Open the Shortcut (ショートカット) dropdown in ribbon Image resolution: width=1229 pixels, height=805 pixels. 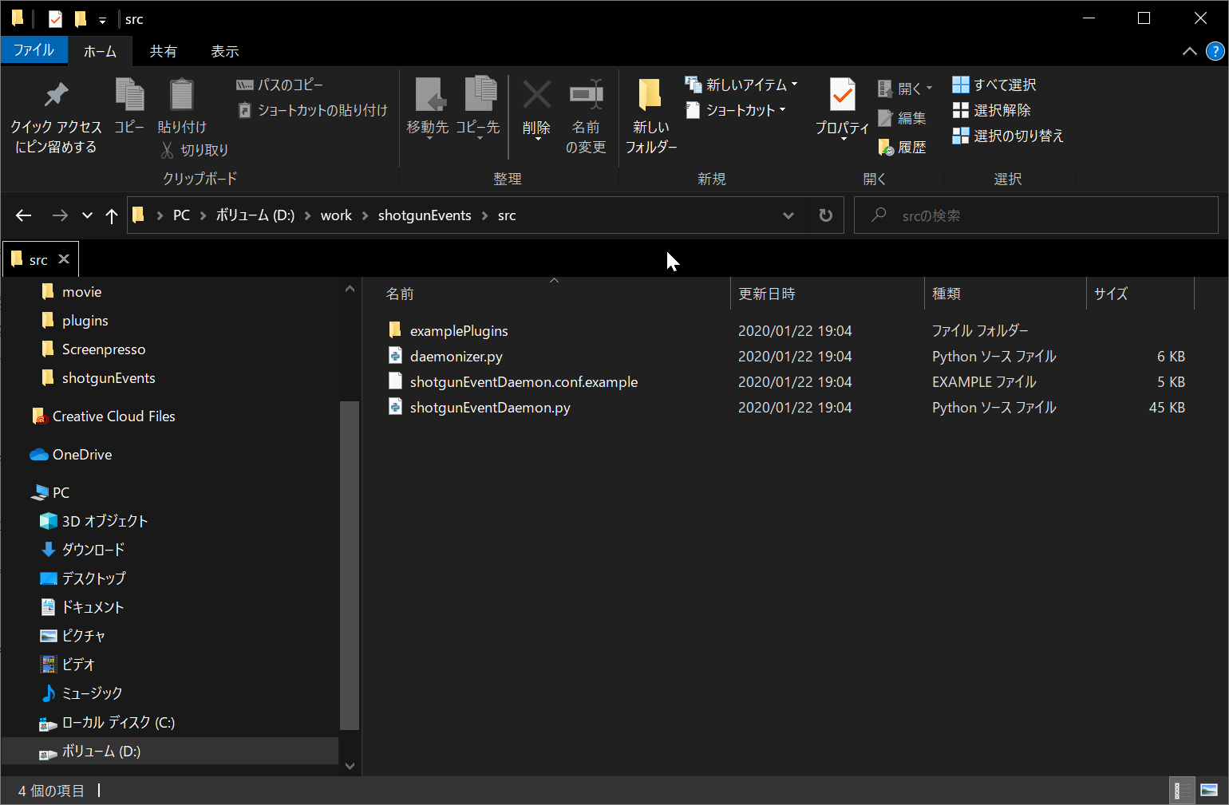736,110
